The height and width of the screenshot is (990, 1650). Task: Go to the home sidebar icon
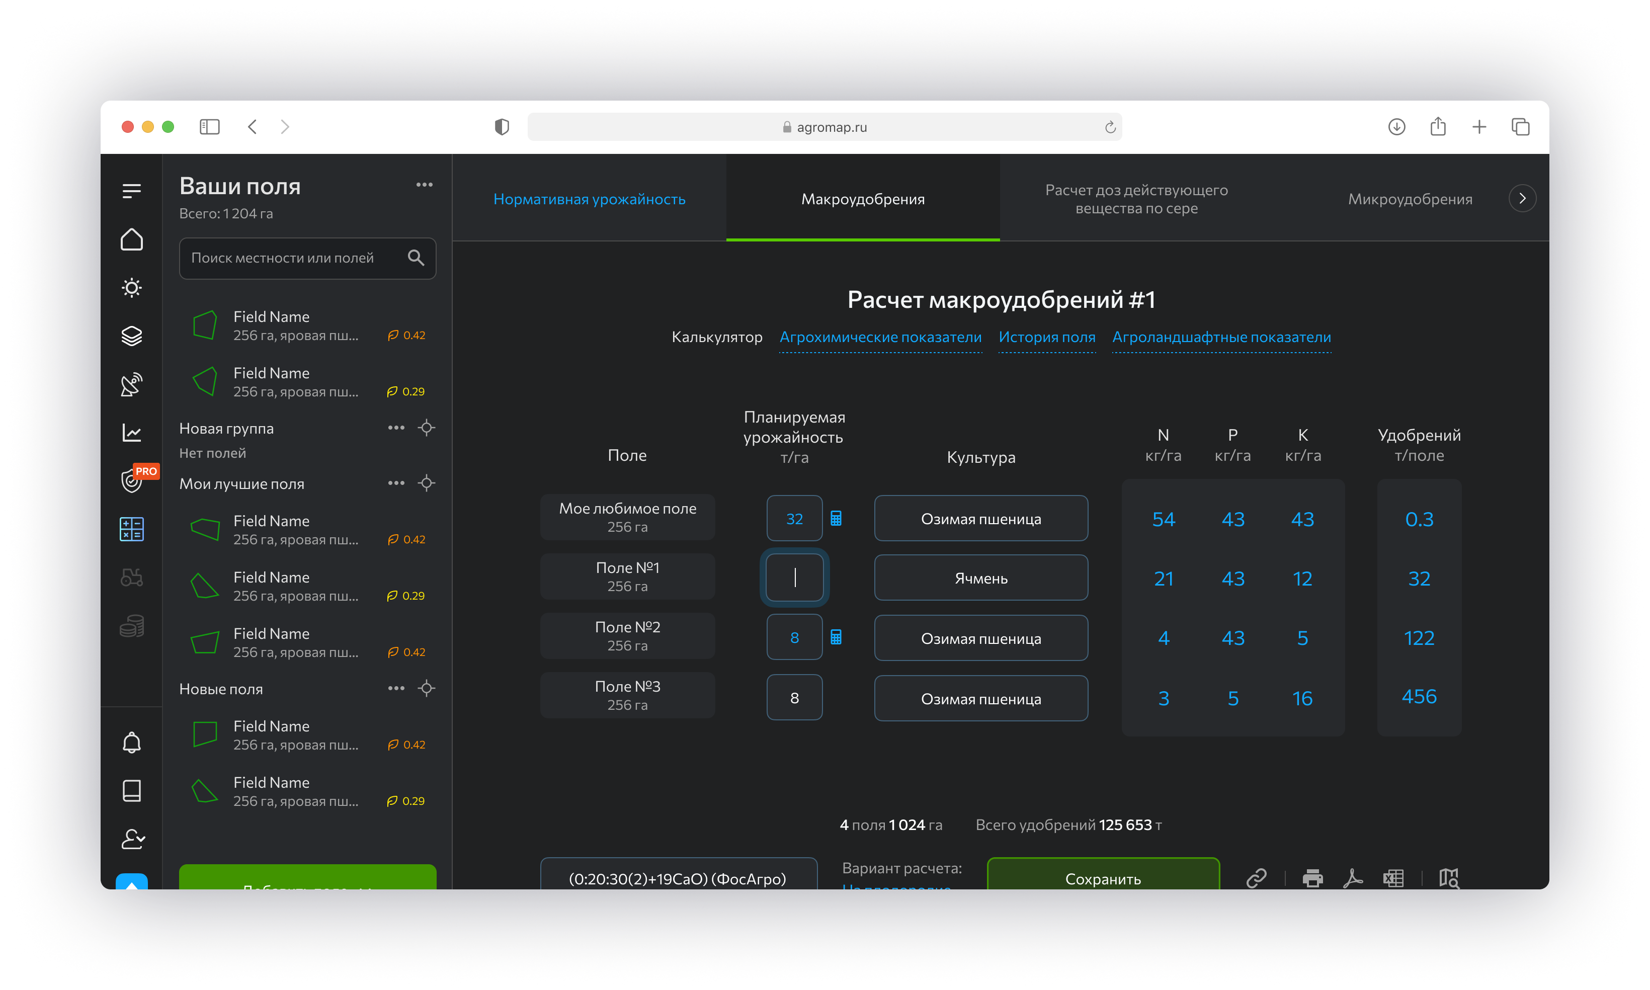click(131, 239)
